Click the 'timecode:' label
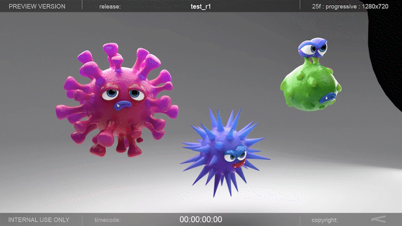 tap(108, 220)
